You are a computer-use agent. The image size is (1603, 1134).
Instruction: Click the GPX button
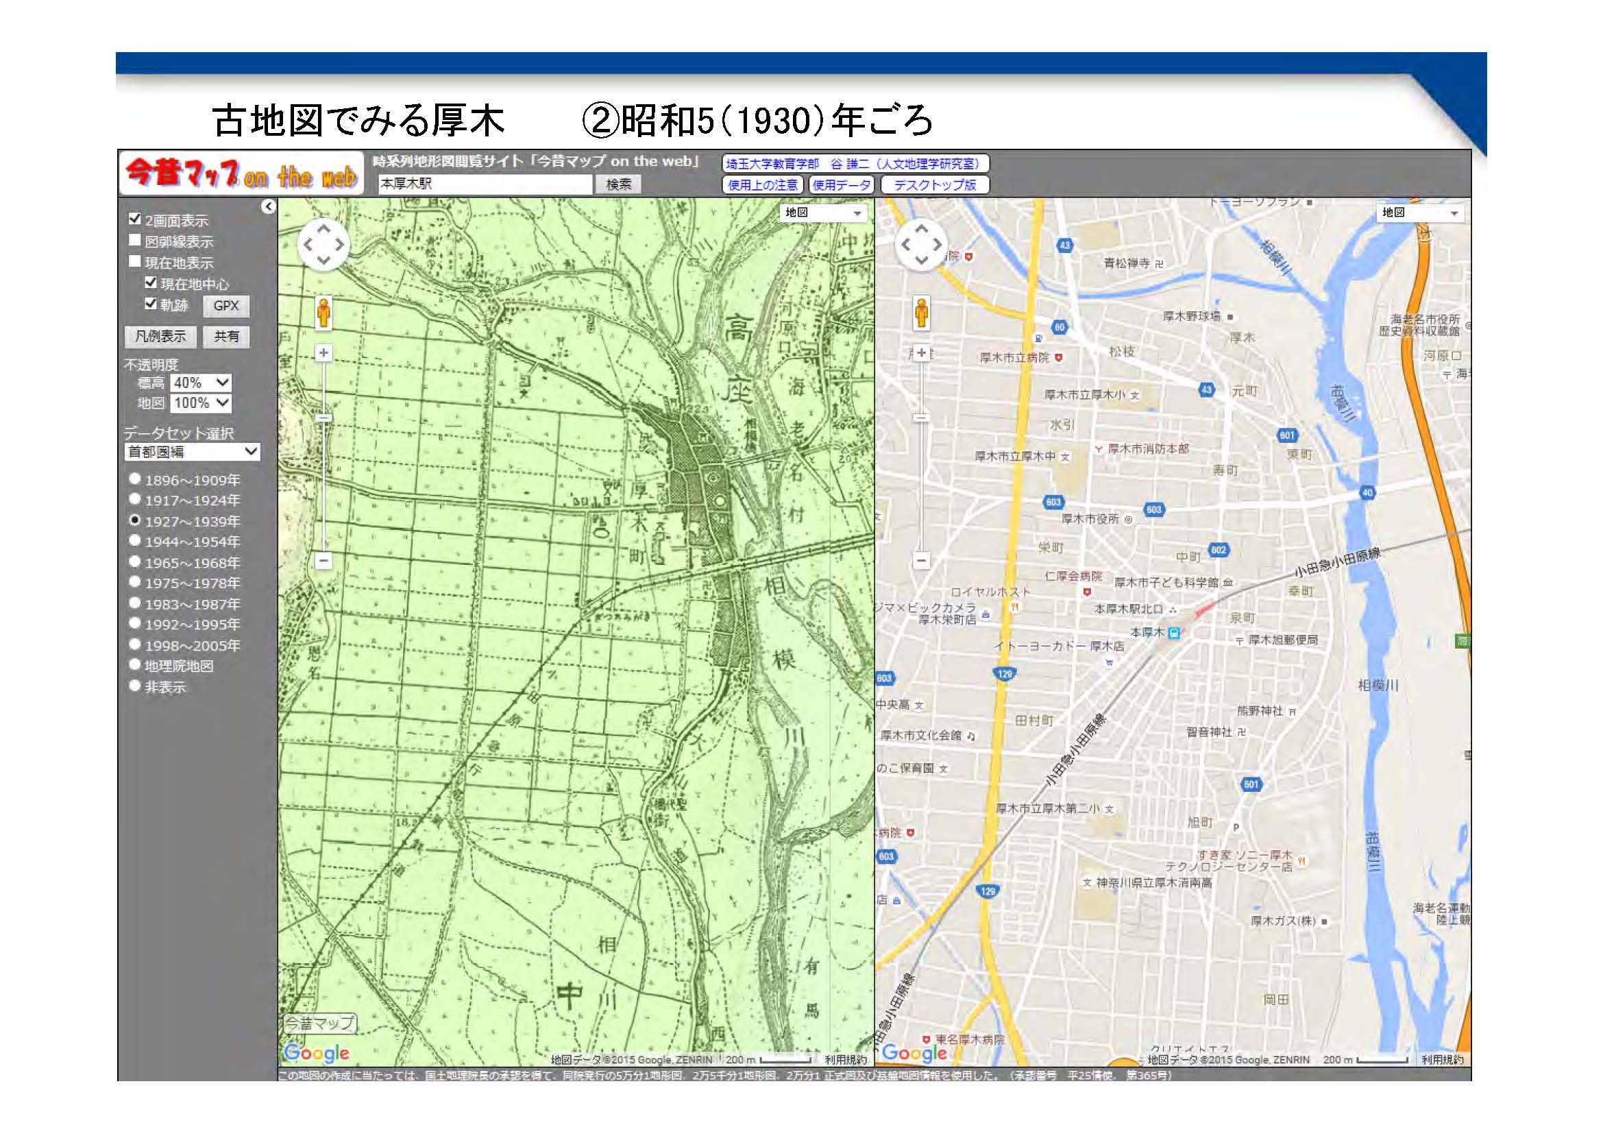coord(226,306)
